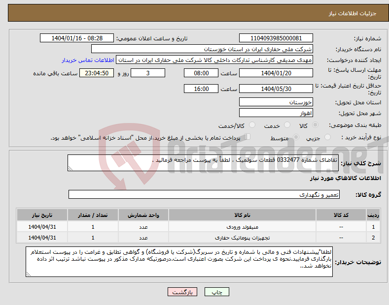Viewport: 389px width, 305px height.
Task: Choose the متوسط purchase process radio
Action: 296,137
